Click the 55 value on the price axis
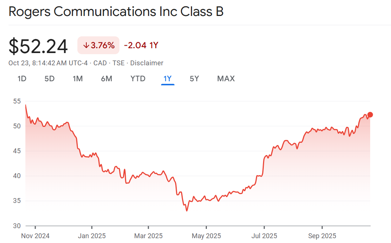 coord(17,101)
